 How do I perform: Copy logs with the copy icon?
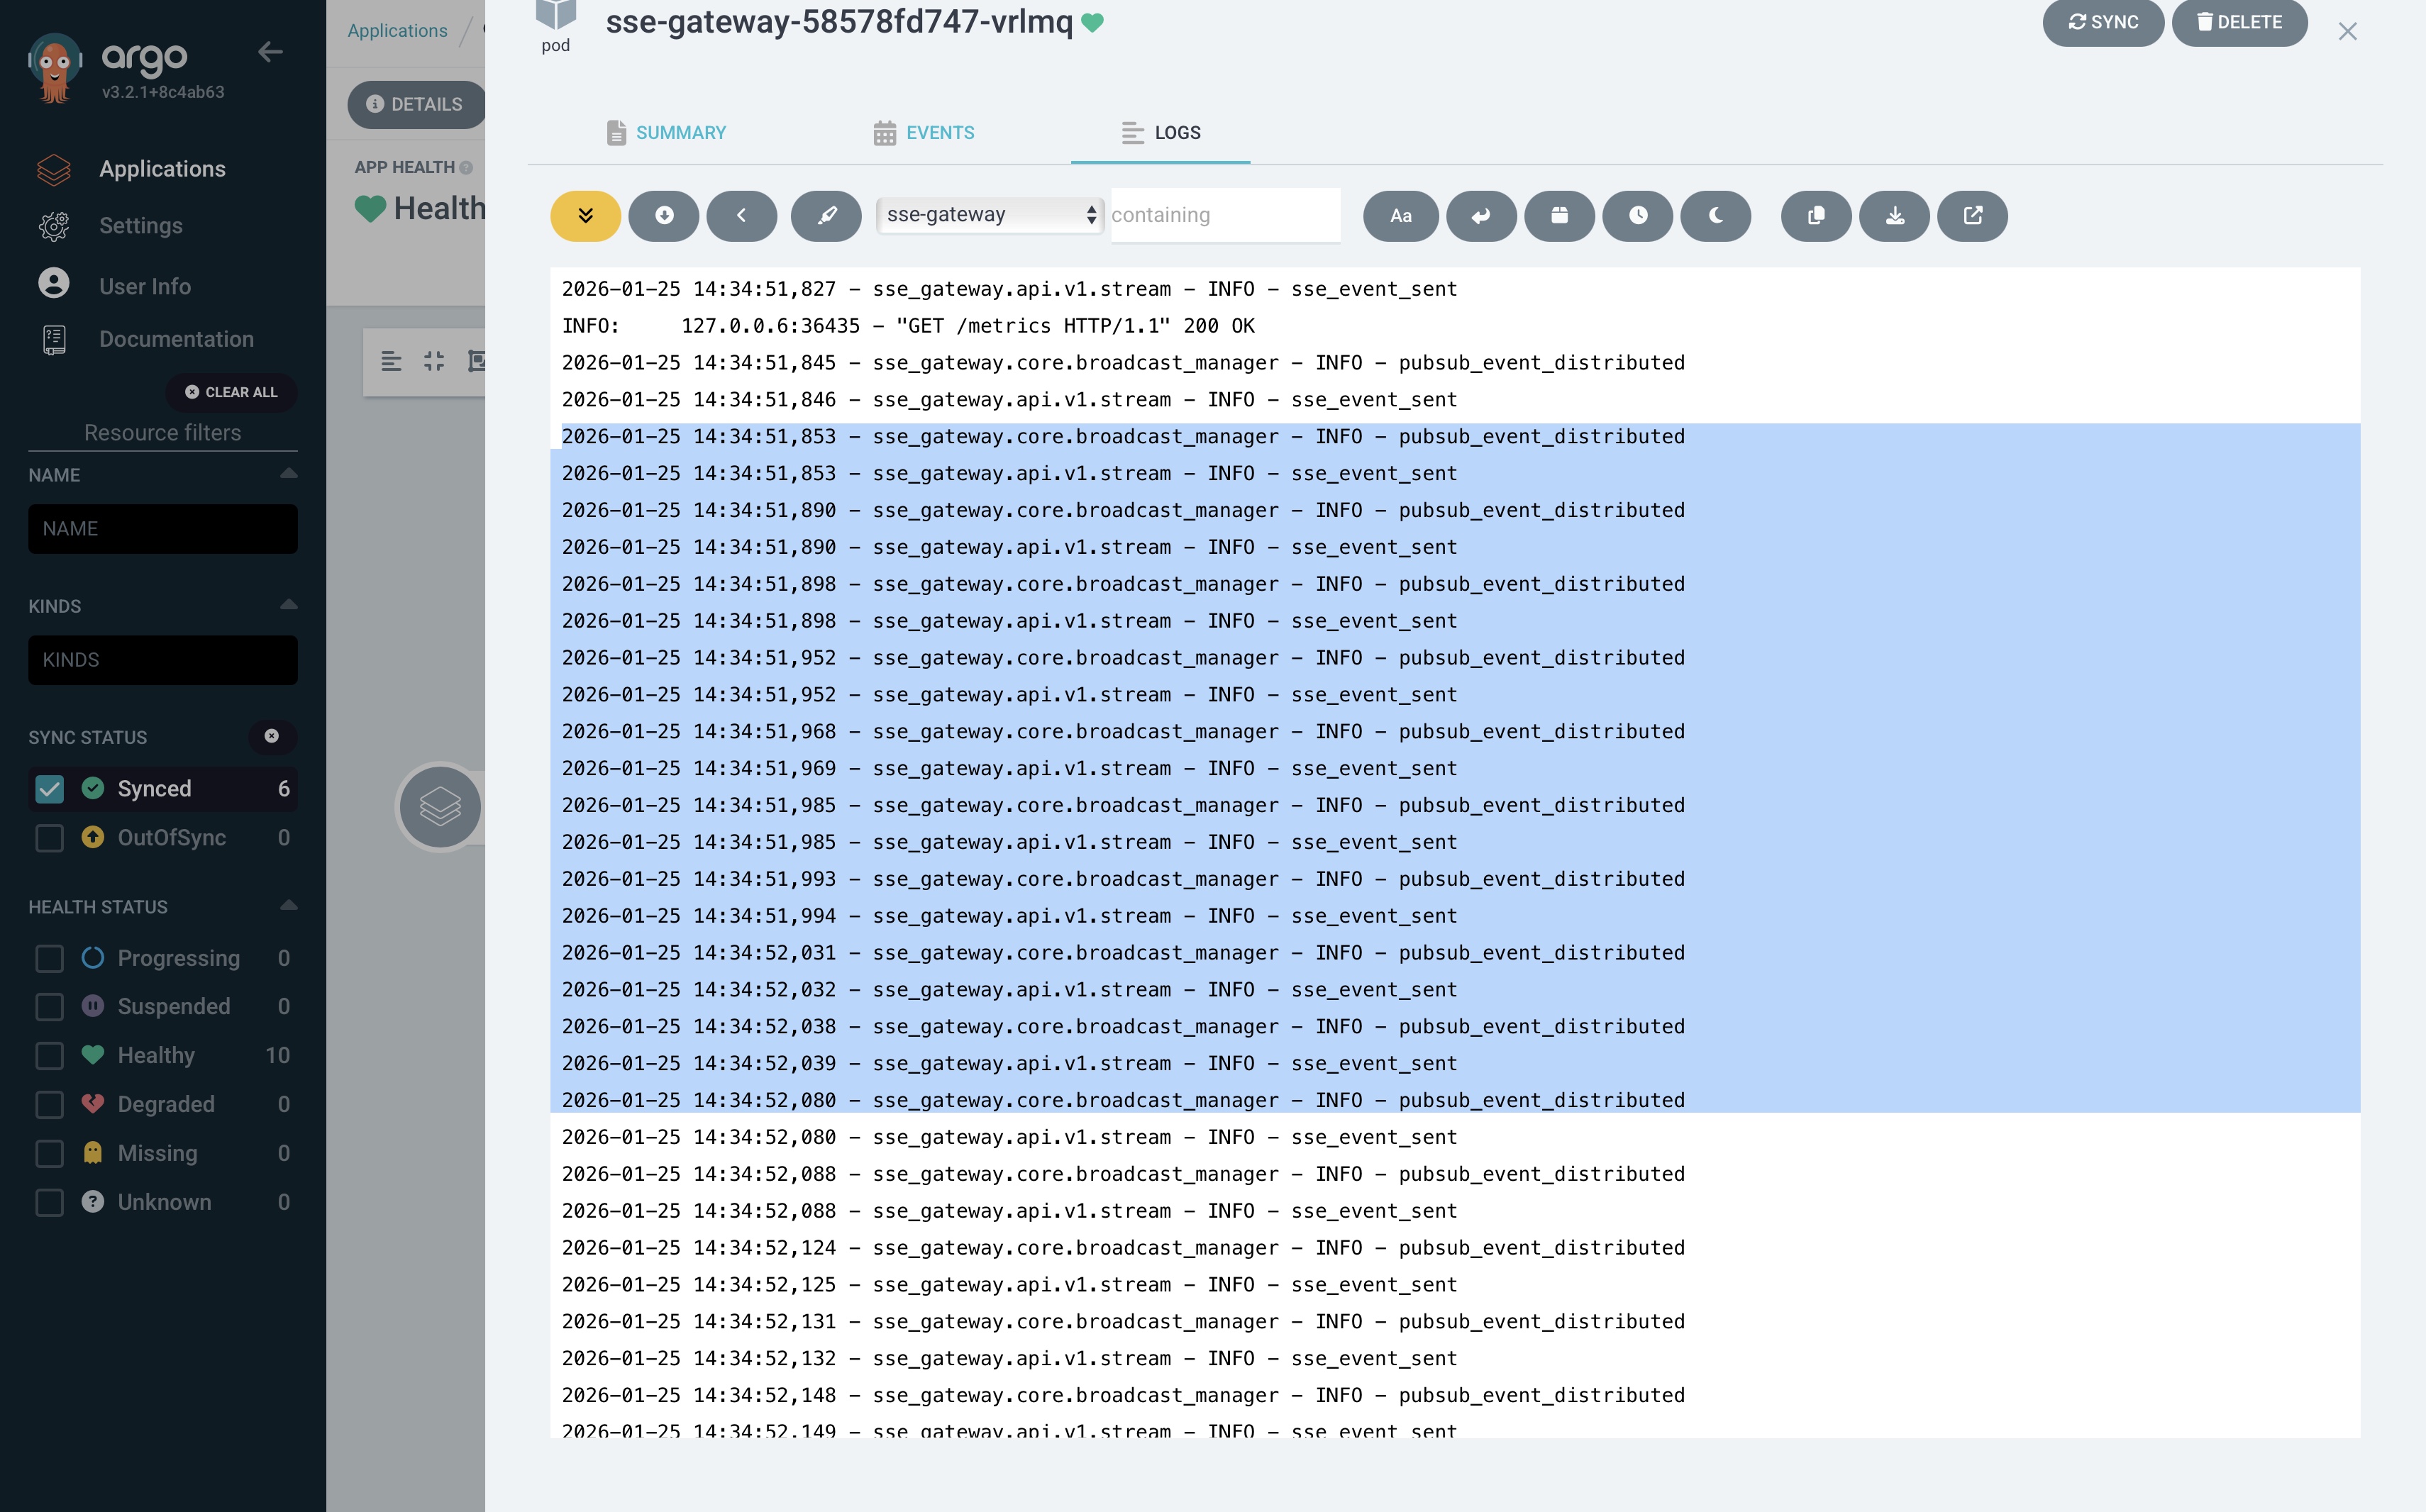click(1815, 216)
